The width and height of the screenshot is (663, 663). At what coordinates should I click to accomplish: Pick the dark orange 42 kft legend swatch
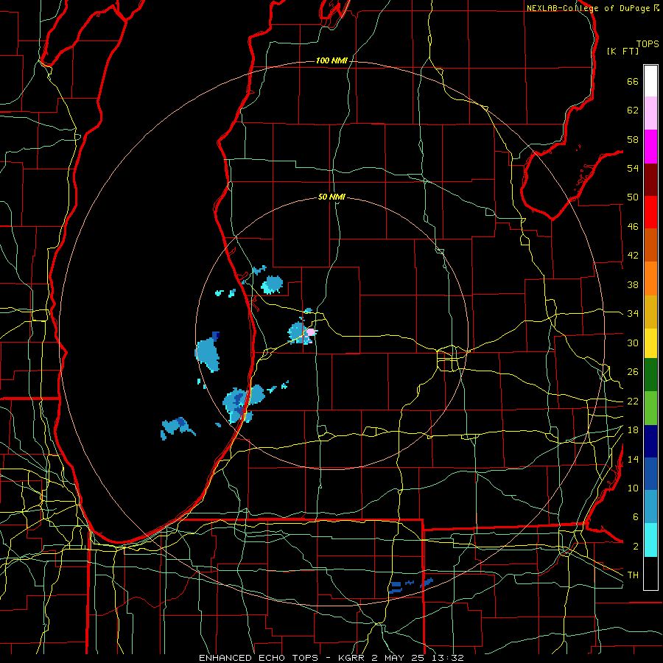tap(650, 245)
